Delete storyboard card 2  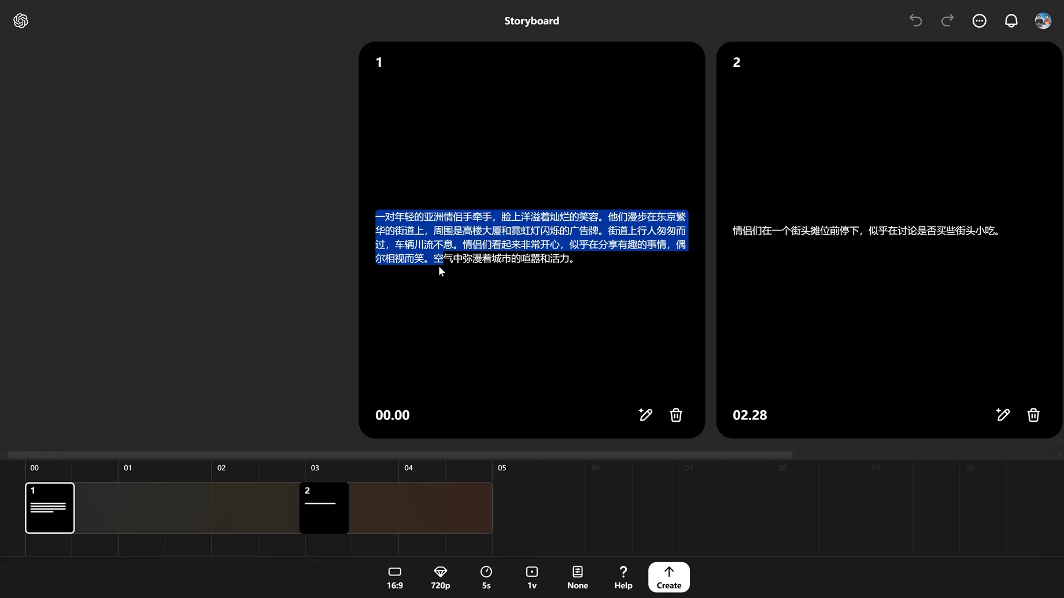pyautogui.click(x=1033, y=415)
